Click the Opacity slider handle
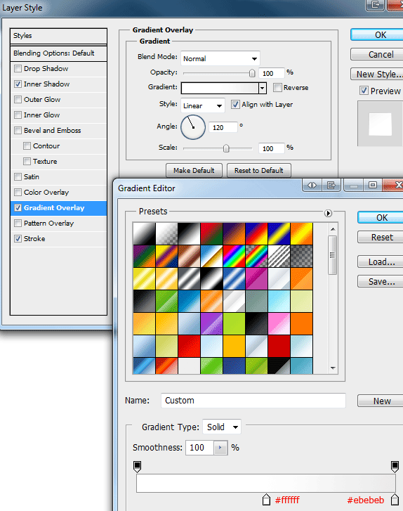 252,73
